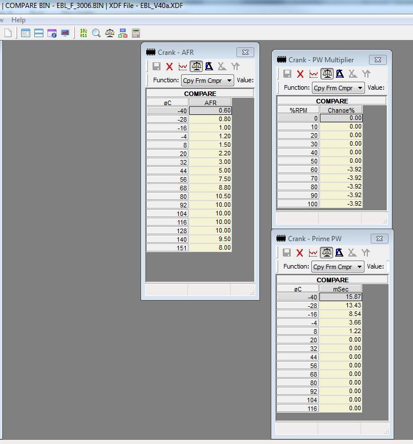413x444 pixels.
Task: Click the mSec column header in Prime PW
Action: 340,289
